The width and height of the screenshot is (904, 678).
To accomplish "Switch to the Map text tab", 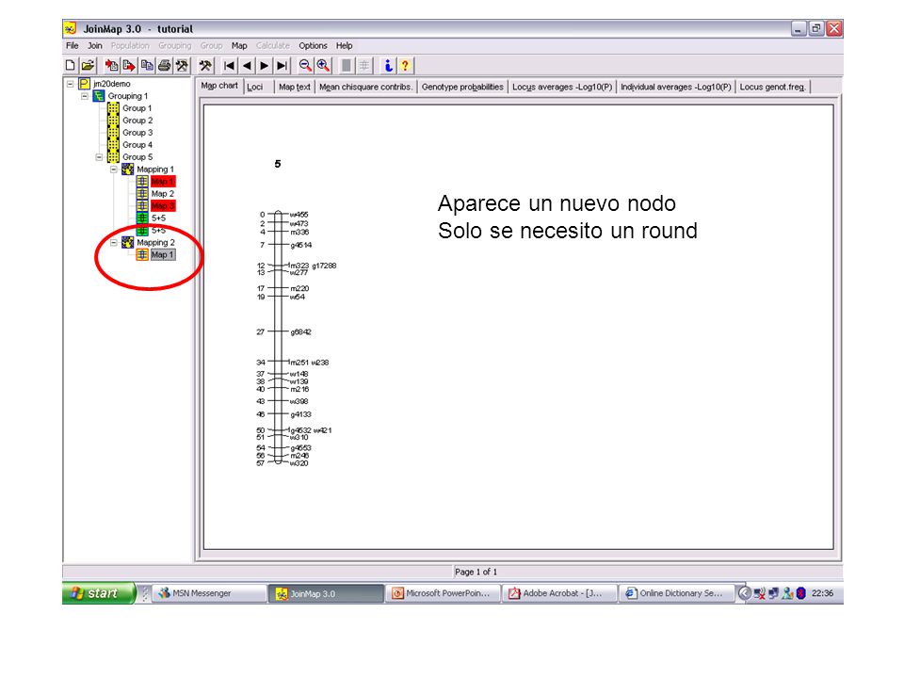I will pyautogui.click(x=295, y=87).
